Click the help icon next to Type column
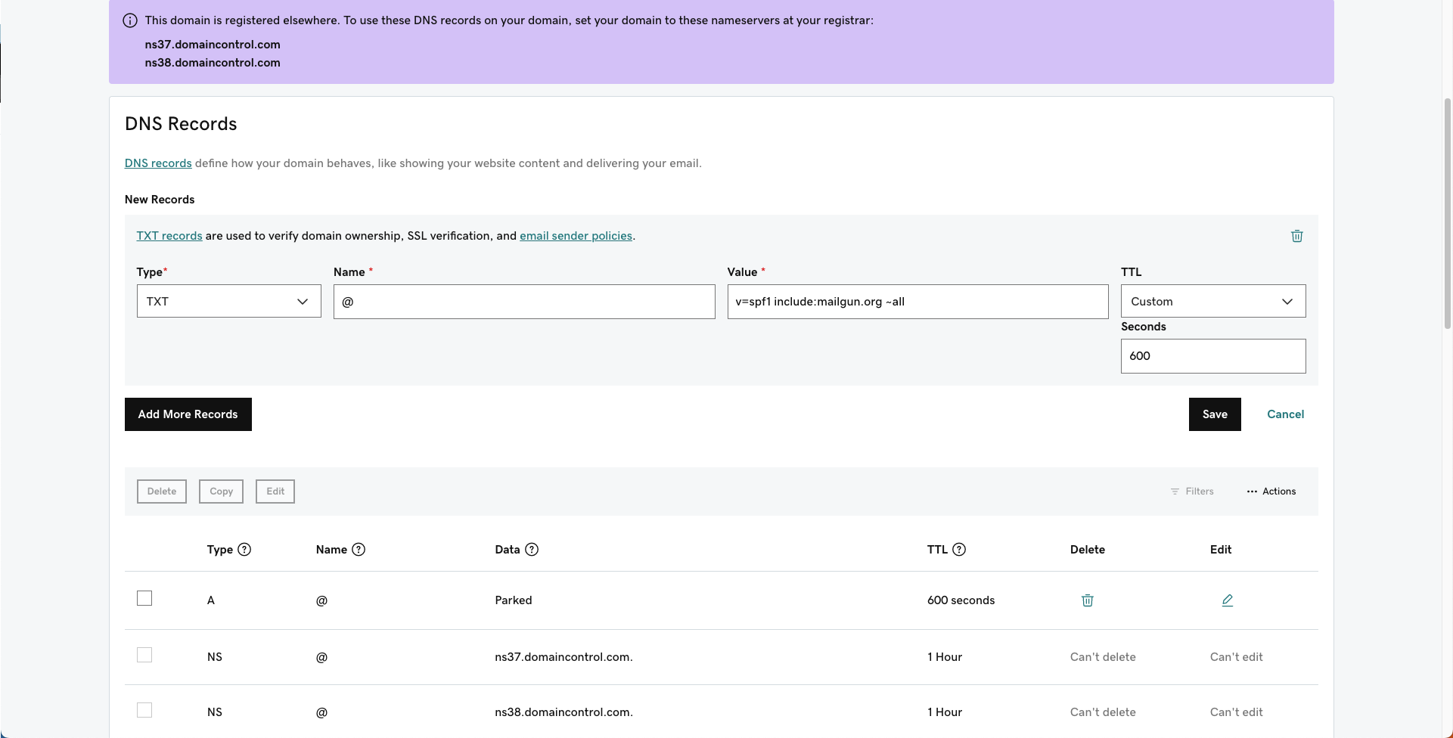The height and width of the screenshot is (738, 1453). [244, 550]
